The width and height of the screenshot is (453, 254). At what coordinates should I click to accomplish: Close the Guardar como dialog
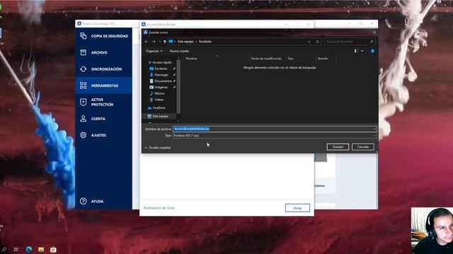coord(374,32)
